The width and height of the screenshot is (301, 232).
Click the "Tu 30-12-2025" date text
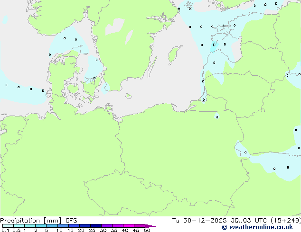[x=199, y=221]
